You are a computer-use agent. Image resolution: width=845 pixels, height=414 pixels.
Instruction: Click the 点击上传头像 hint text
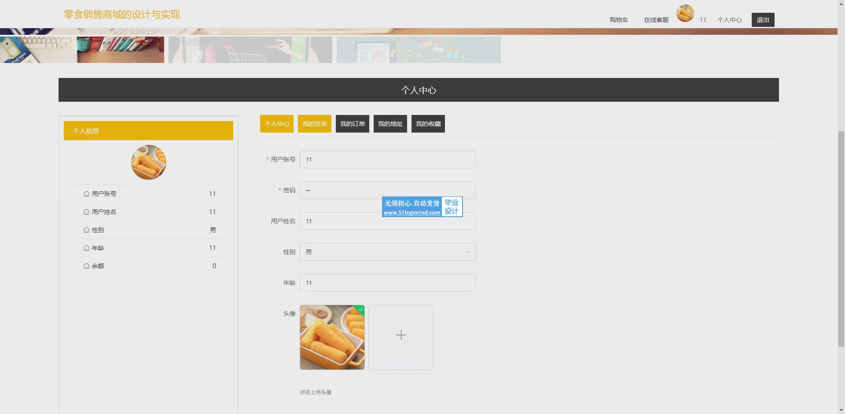[x=316, y=392]
